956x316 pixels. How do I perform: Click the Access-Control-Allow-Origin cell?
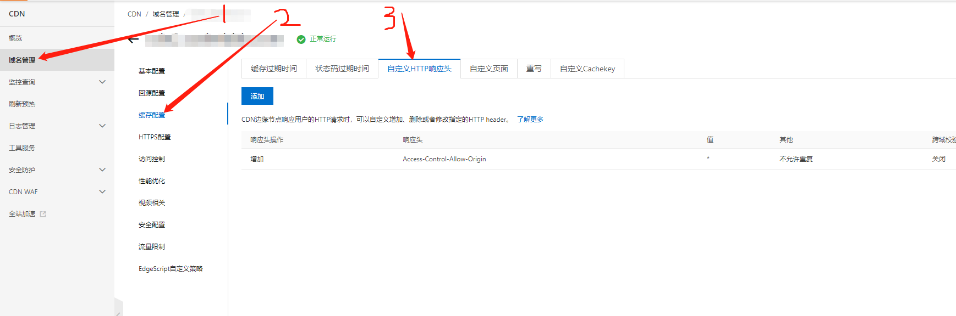click(x=444, y=159)
